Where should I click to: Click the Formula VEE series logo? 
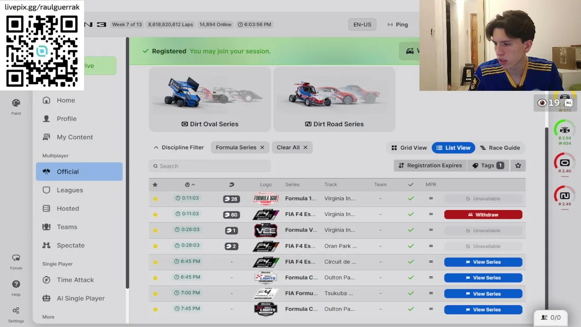point(266,230)
